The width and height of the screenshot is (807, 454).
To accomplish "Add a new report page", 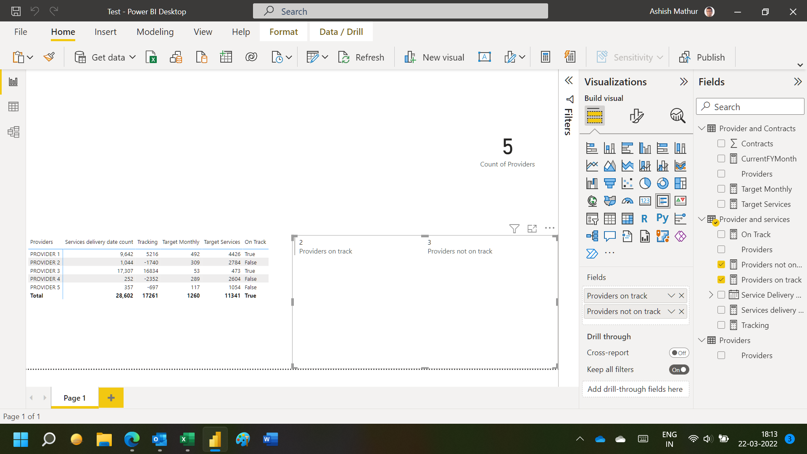I will click(x=111, y=398).
